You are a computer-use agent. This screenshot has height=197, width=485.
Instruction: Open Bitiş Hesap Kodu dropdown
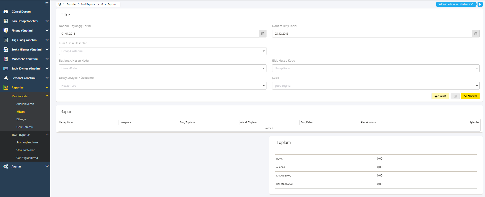(376, 68)
